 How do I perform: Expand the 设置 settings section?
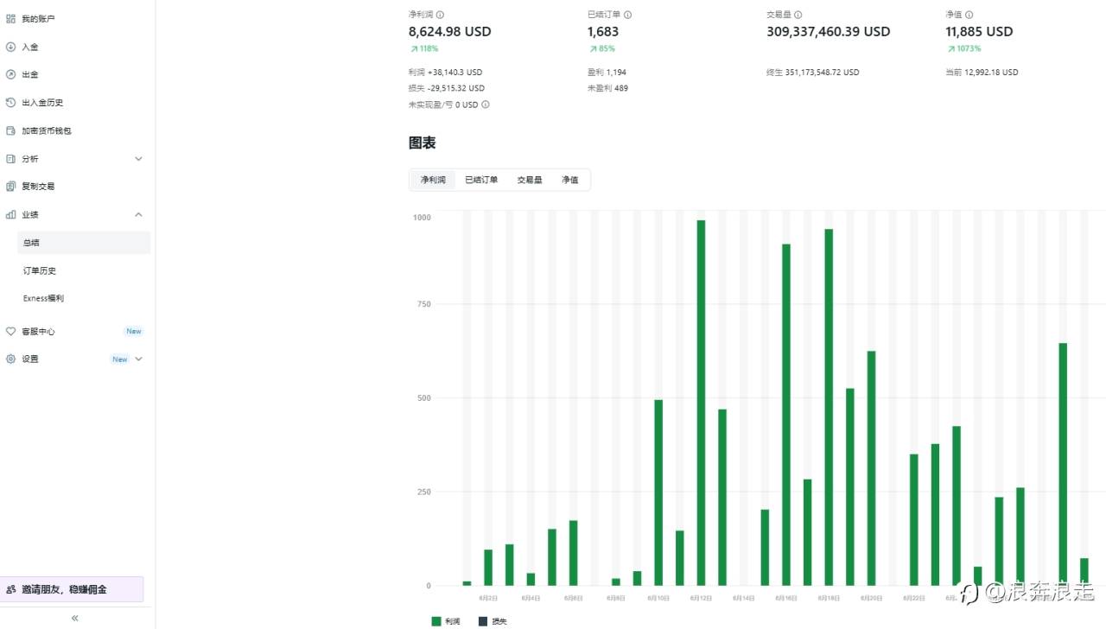138,359
